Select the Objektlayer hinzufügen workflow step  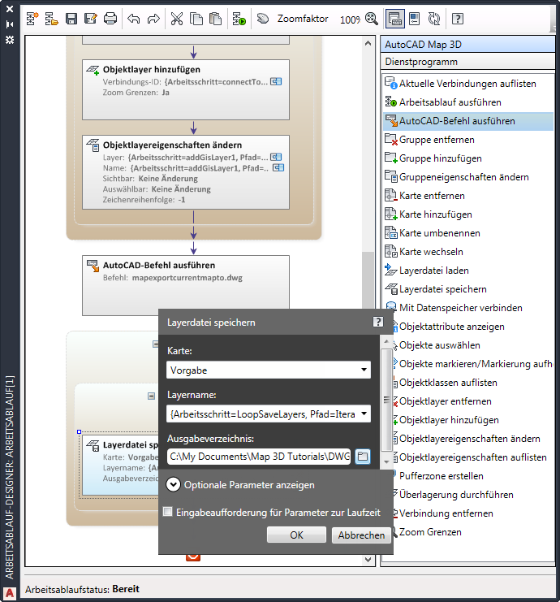186,89
